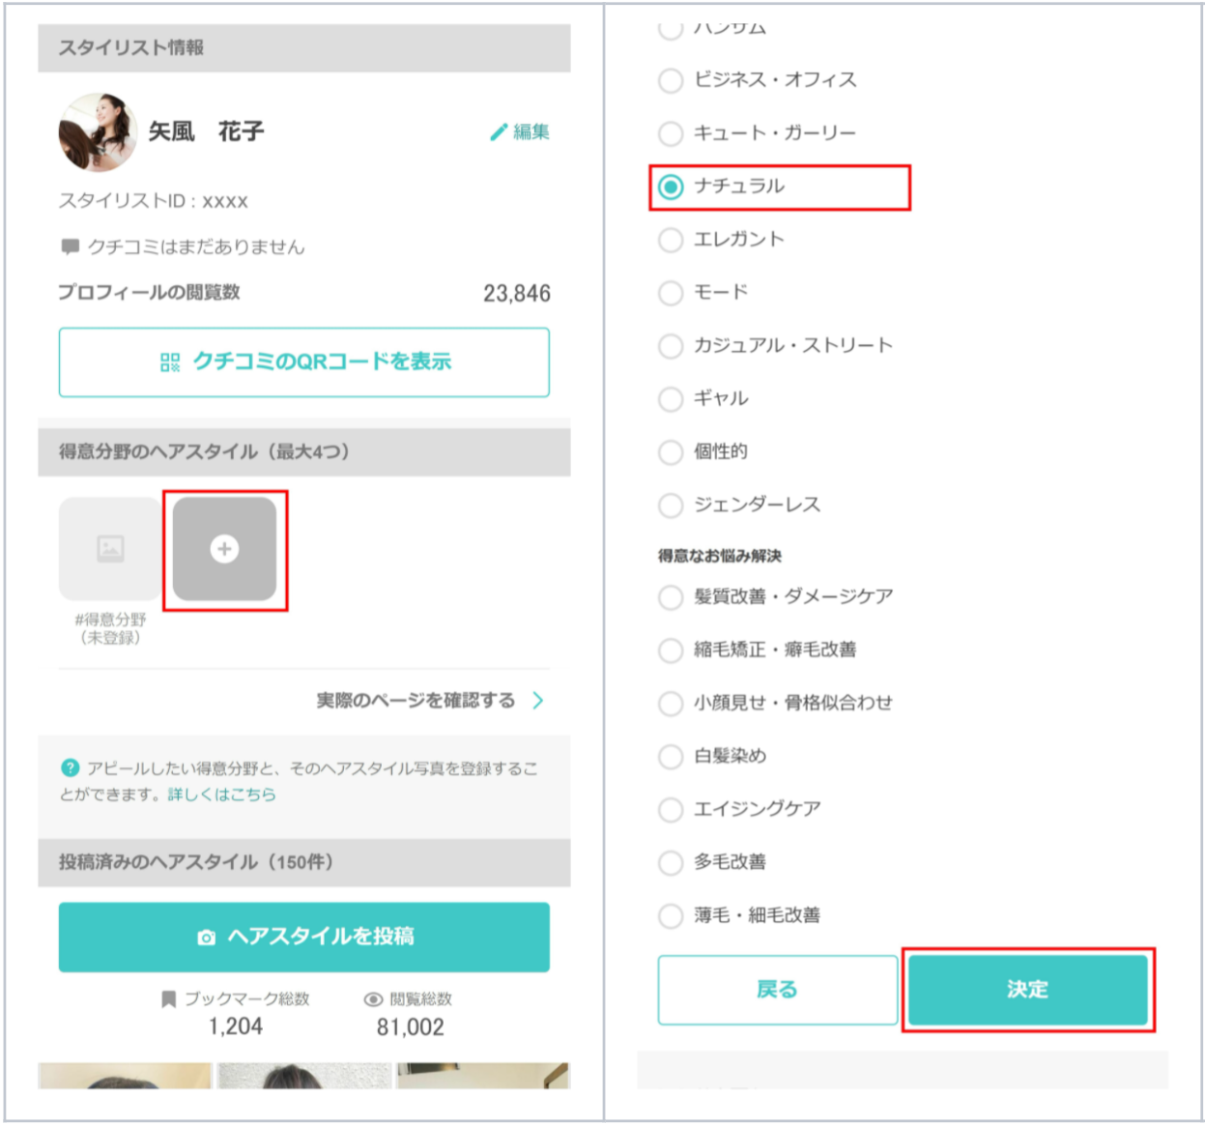This screenshot has height=1125, width=1205.
Task: Click the 決定 confirm button
Action: [1028, 990]
